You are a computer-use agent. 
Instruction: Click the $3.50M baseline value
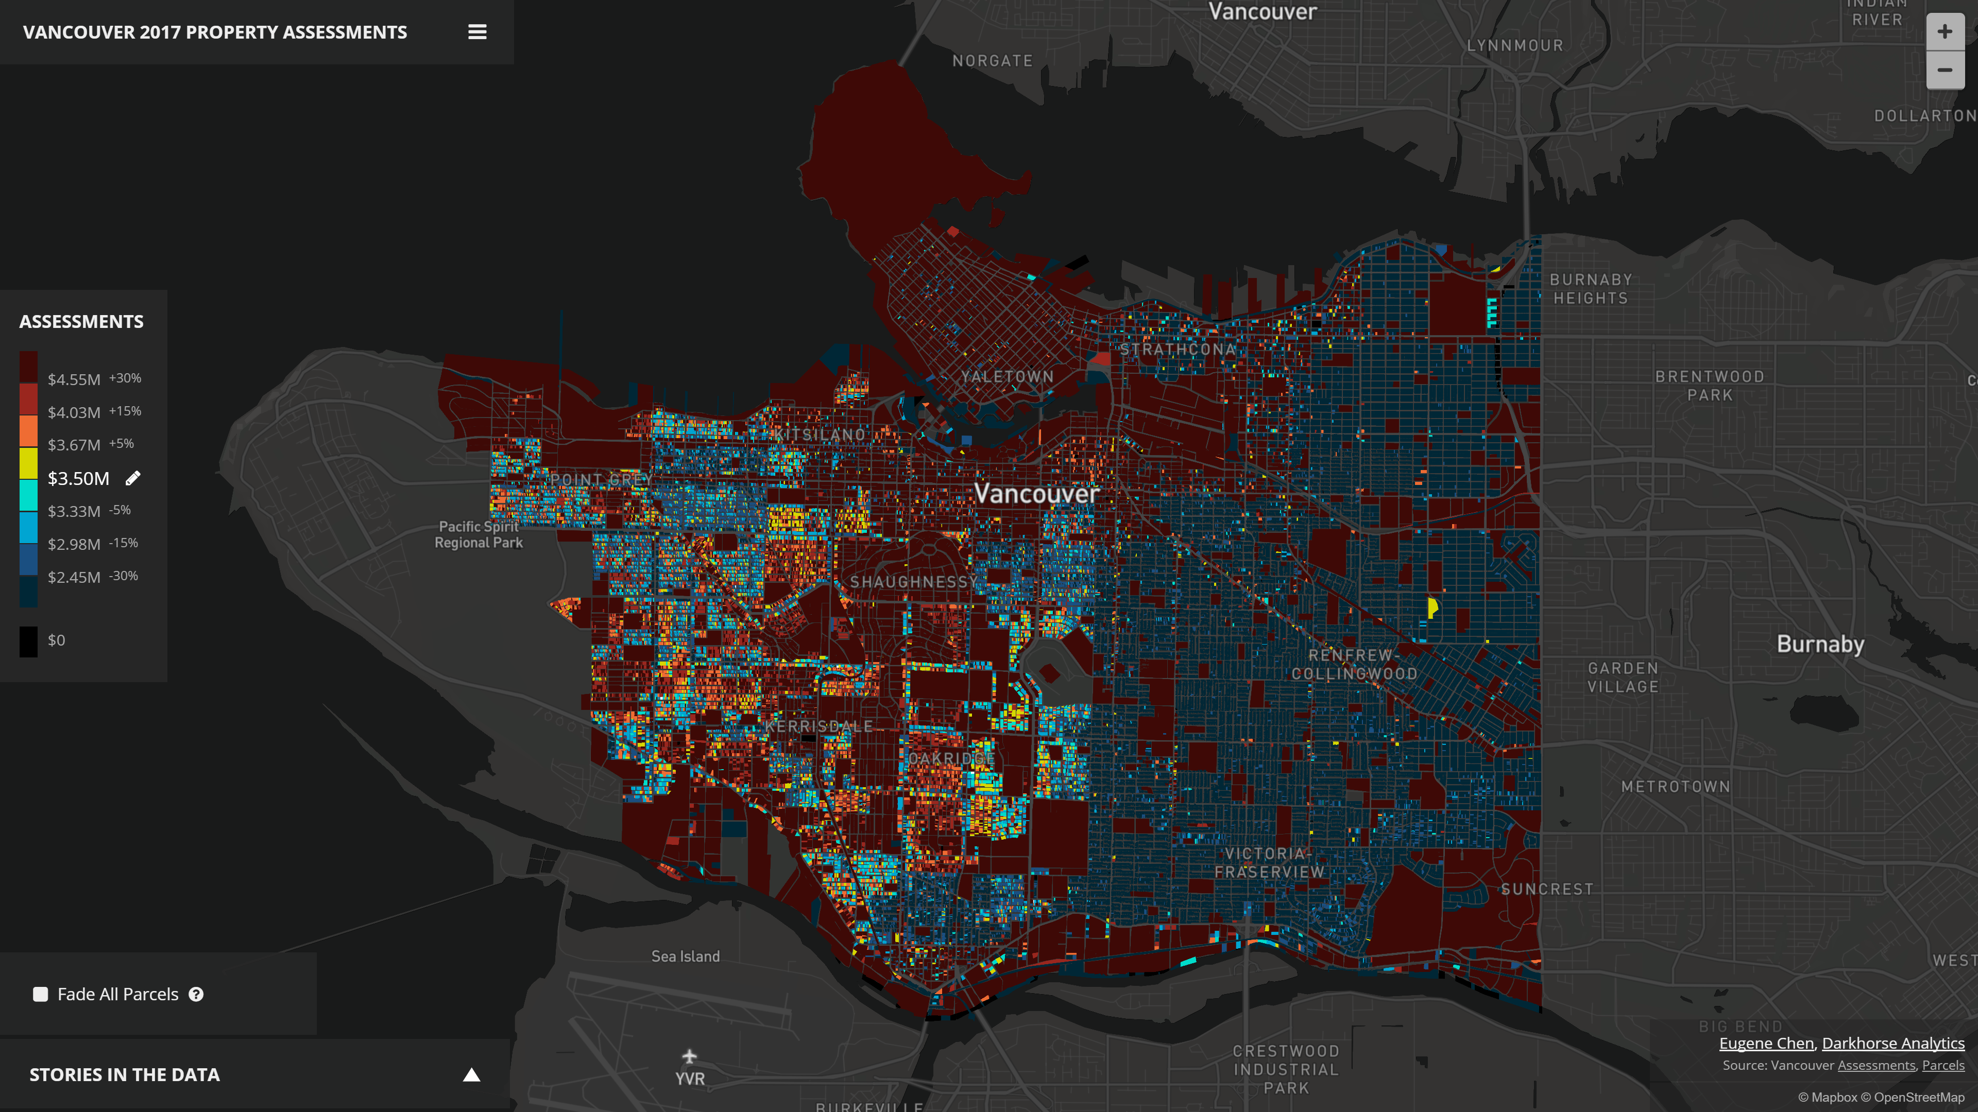78,478
